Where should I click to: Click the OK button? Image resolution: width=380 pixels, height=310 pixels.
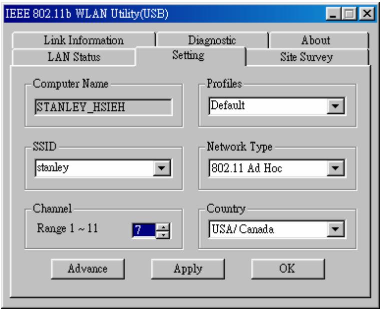pyautogui.click(x=288, y=269)
